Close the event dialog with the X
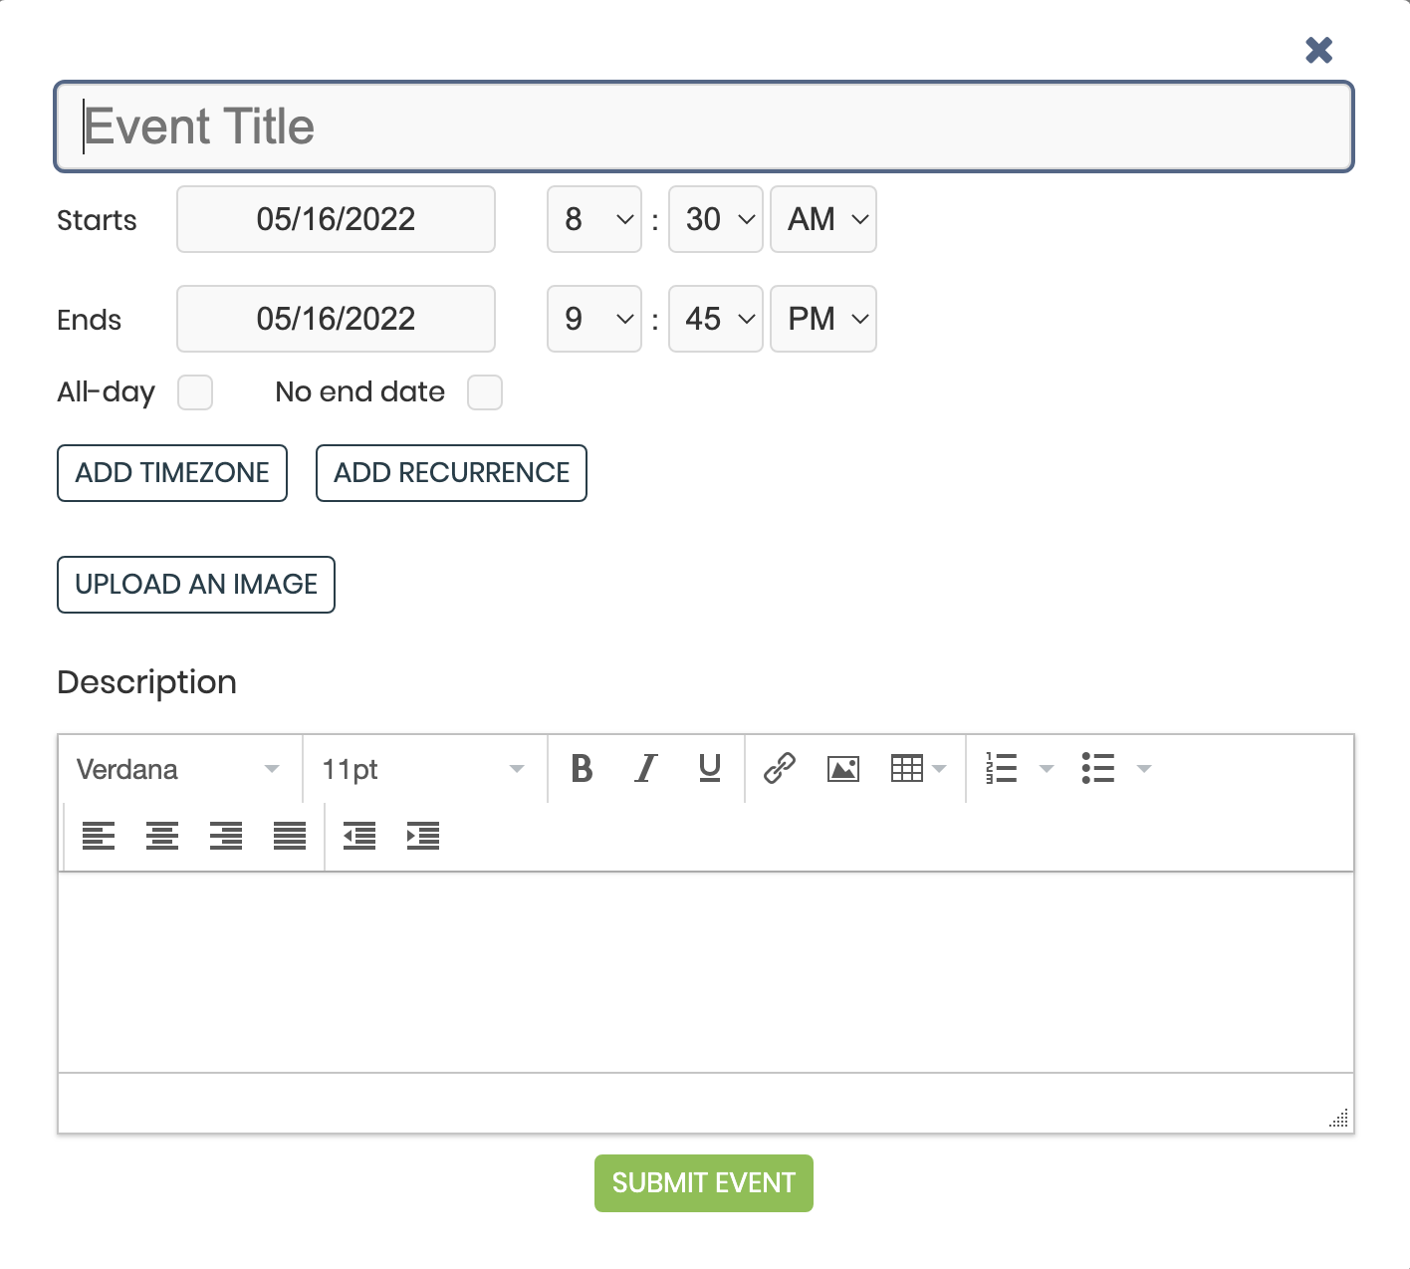 1319,50
